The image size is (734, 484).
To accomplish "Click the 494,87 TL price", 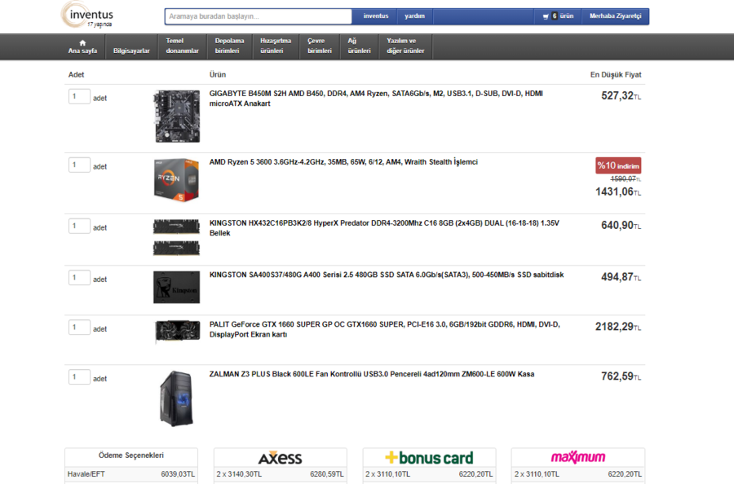I will pyautogui.click(x=621, y=277).
